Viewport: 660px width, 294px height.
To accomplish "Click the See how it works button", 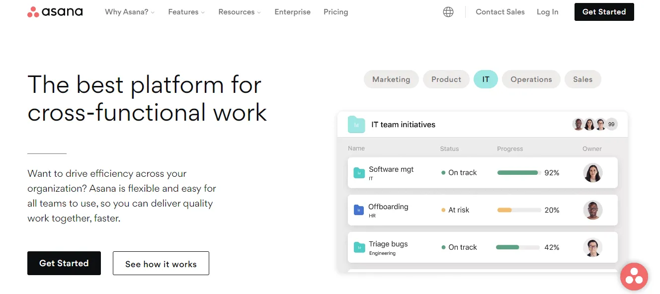I will [161, 263].
